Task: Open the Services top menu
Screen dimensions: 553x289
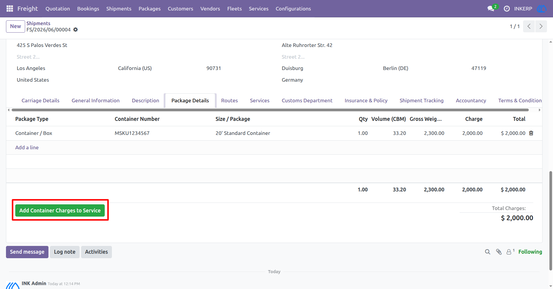Action: point(259,9)
